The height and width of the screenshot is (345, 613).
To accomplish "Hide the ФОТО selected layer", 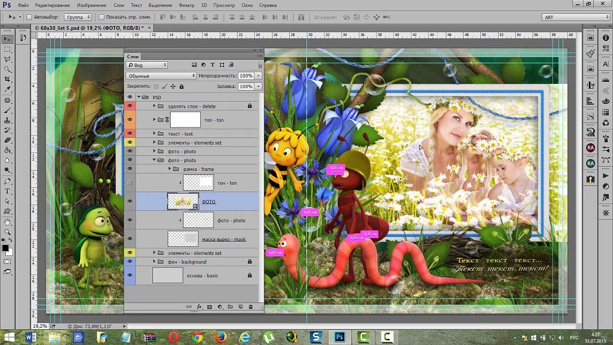I will click(130, 201).
